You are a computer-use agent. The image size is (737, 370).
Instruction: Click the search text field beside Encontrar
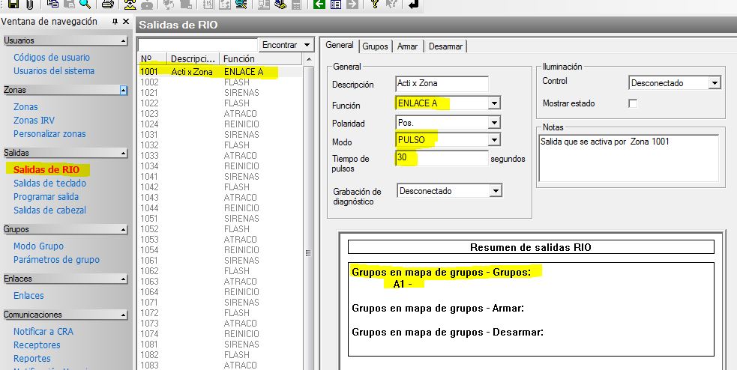197,45
